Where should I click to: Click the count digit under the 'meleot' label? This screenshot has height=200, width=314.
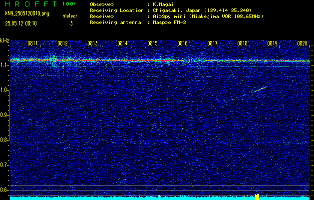pyautogui.click(x=71, y=23)
